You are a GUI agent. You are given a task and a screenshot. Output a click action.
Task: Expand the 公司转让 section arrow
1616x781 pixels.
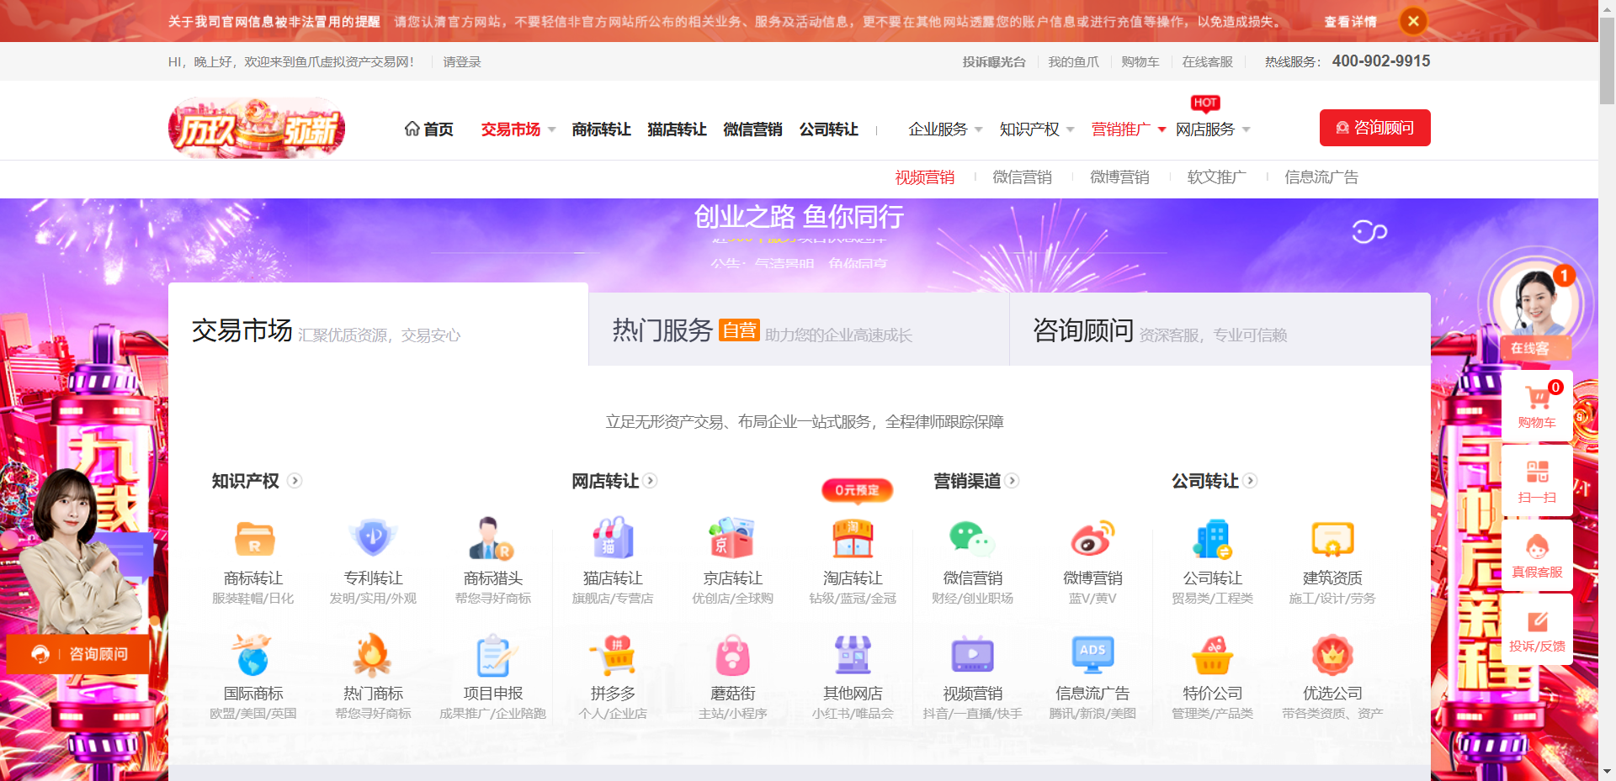1251,481
